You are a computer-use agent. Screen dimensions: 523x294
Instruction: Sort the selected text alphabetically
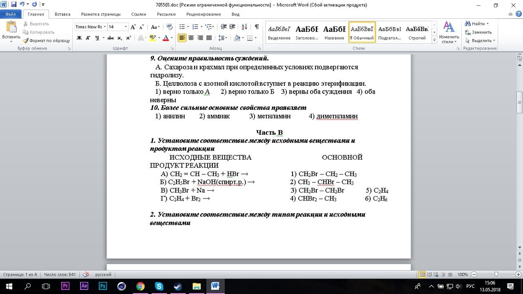[x=244, y=27]
